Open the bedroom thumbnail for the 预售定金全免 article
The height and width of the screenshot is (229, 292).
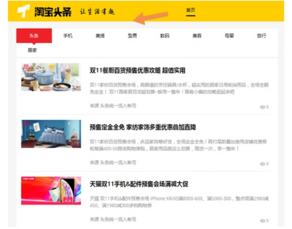pos(51,134)
